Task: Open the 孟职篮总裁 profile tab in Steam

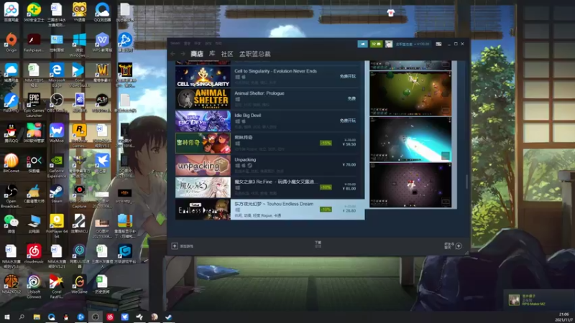Action: click(255, 54)
